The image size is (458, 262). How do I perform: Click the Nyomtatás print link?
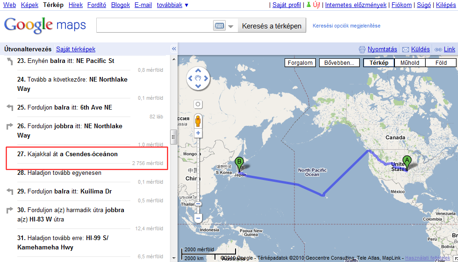tap(382, 49)
